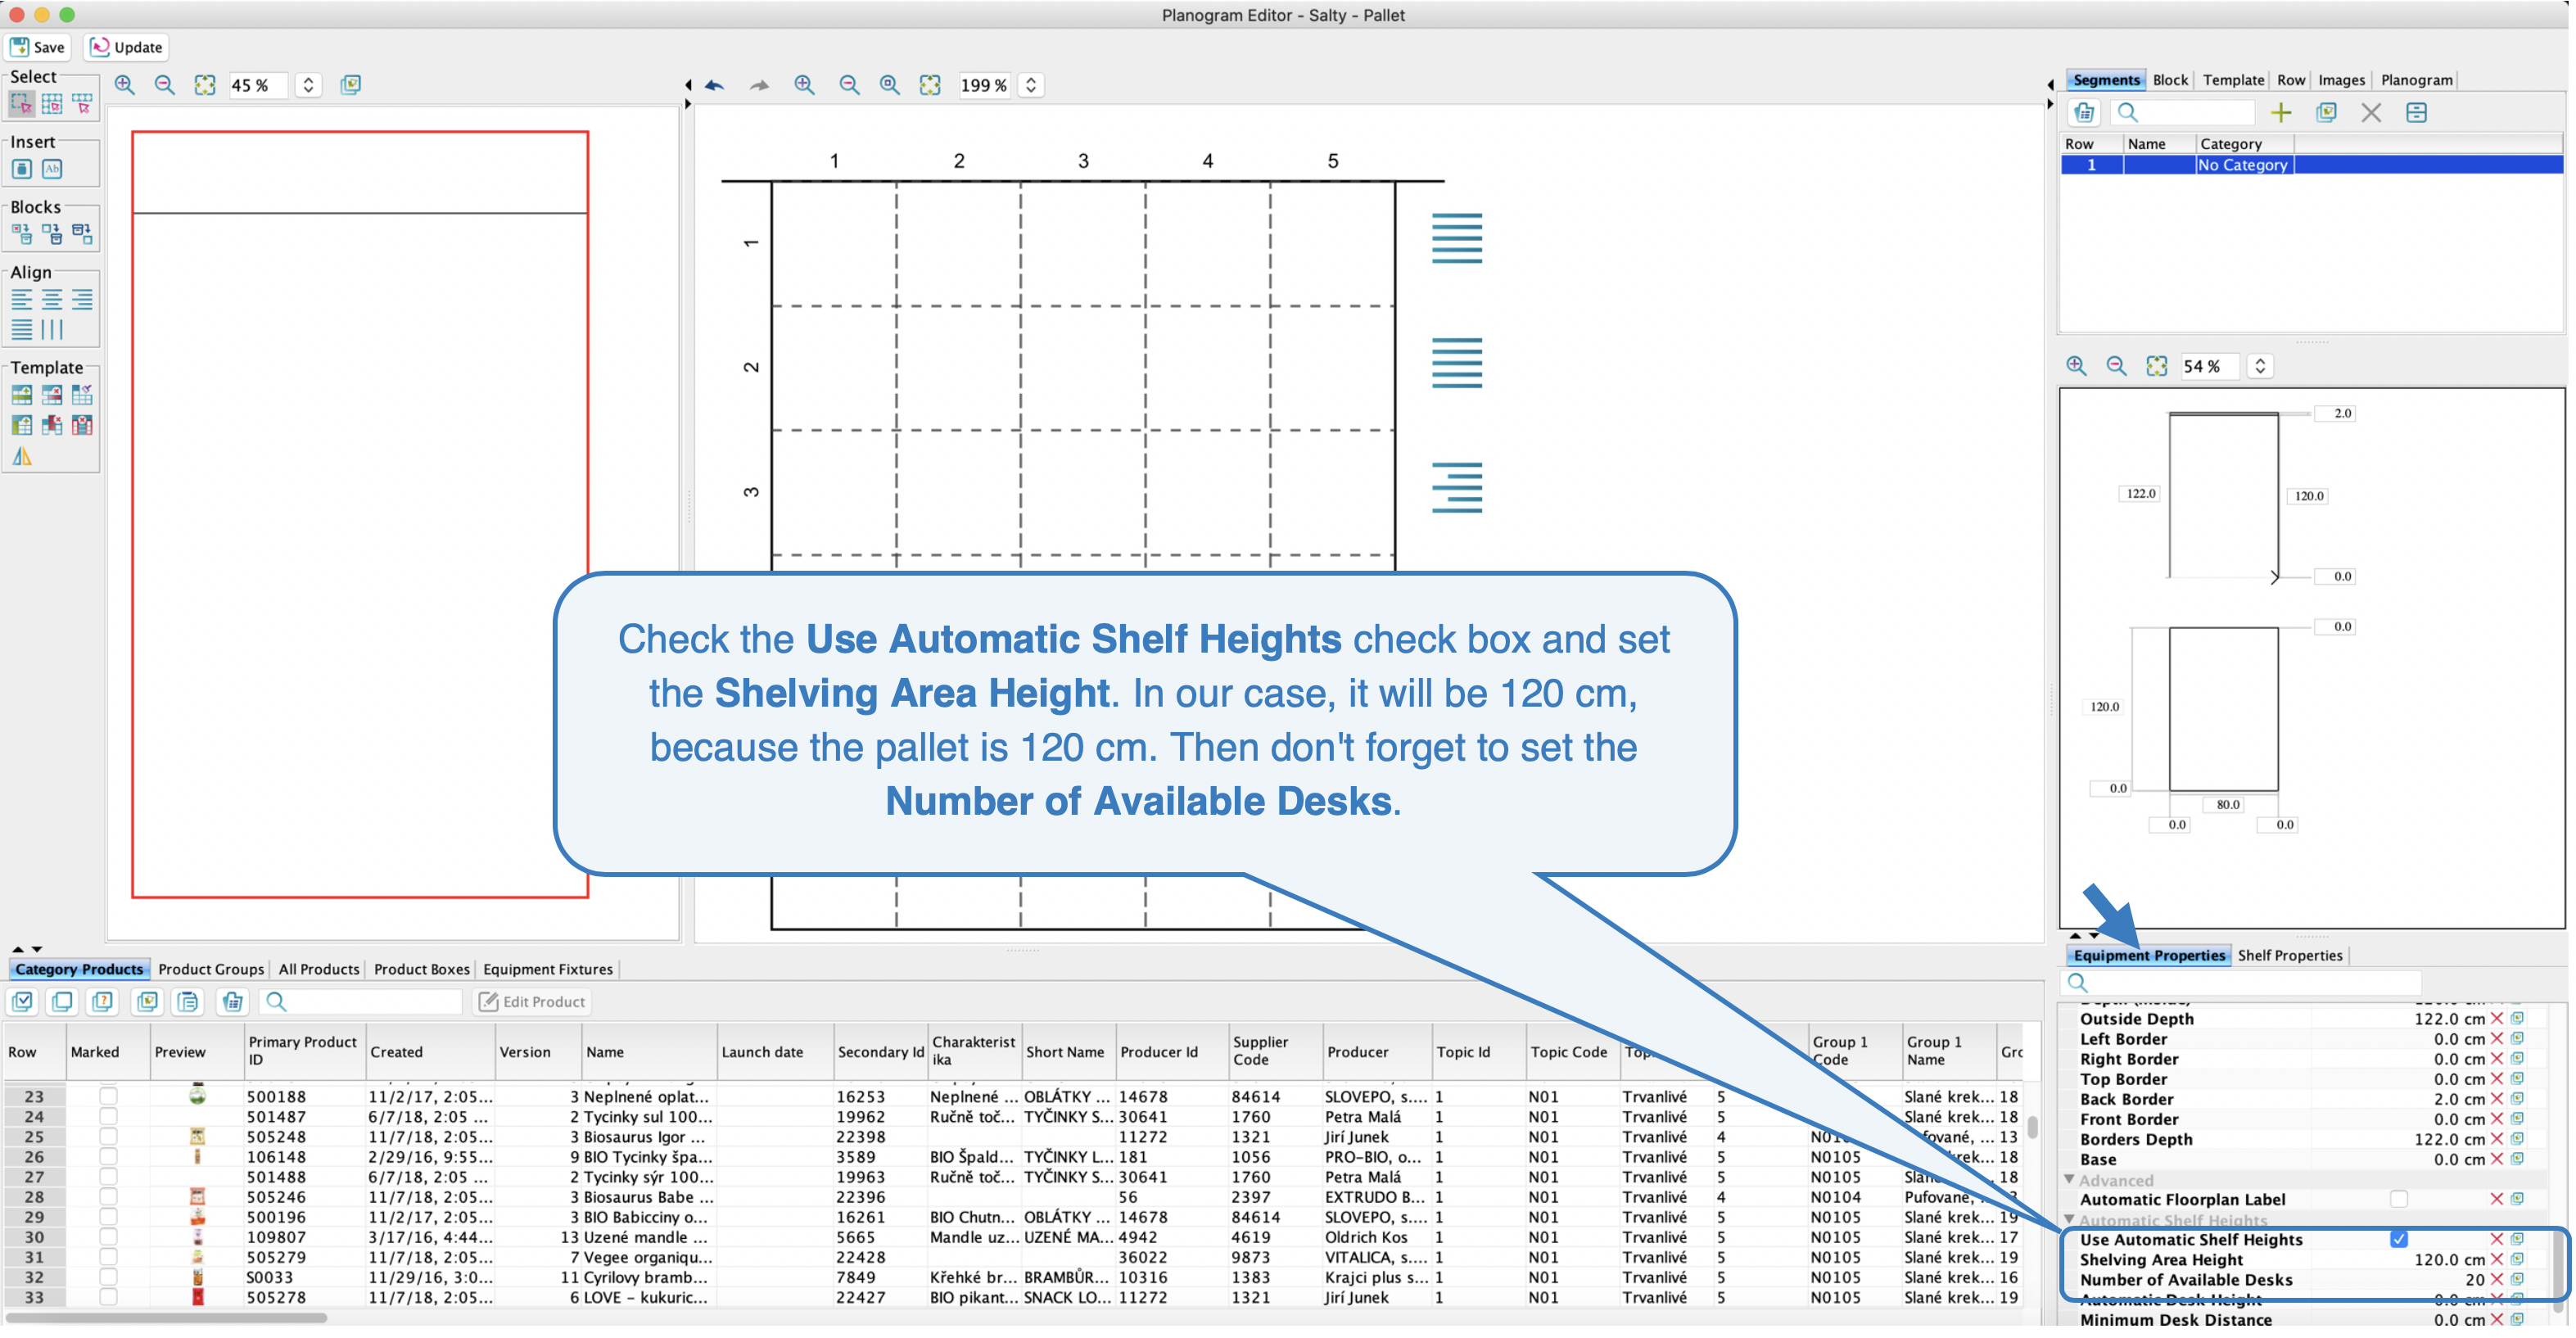Zoom in on the center template view
This screenshot has height=1338, width=2576.
(x=805, y=85)
